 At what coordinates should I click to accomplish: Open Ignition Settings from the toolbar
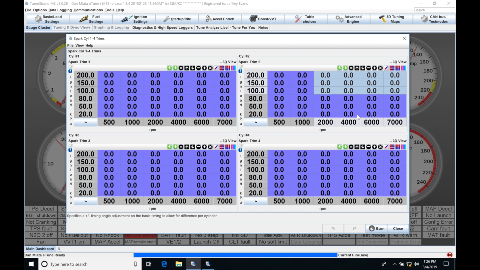[134, 19]
